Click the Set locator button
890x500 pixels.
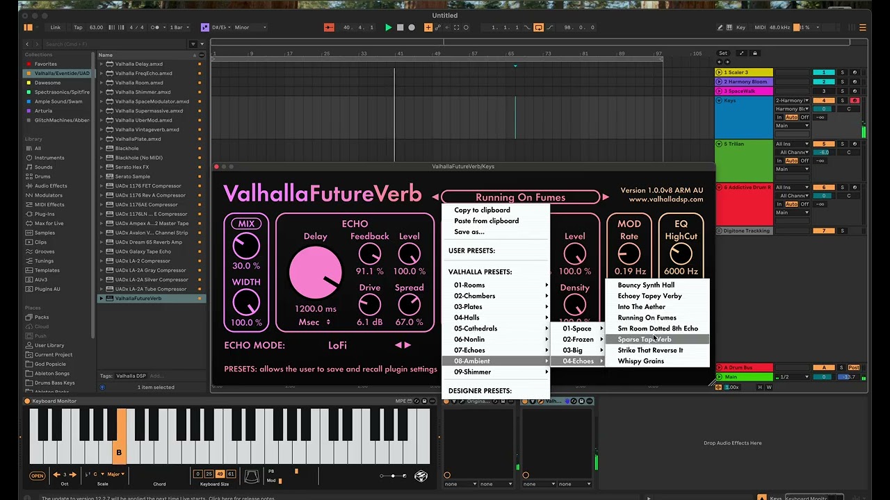point(723,53)
